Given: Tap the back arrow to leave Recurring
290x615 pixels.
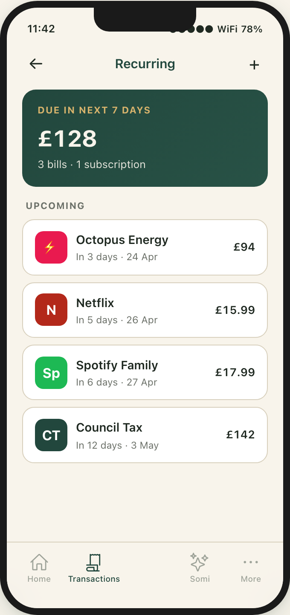Looking at the screenshot, I should [36, 64].
